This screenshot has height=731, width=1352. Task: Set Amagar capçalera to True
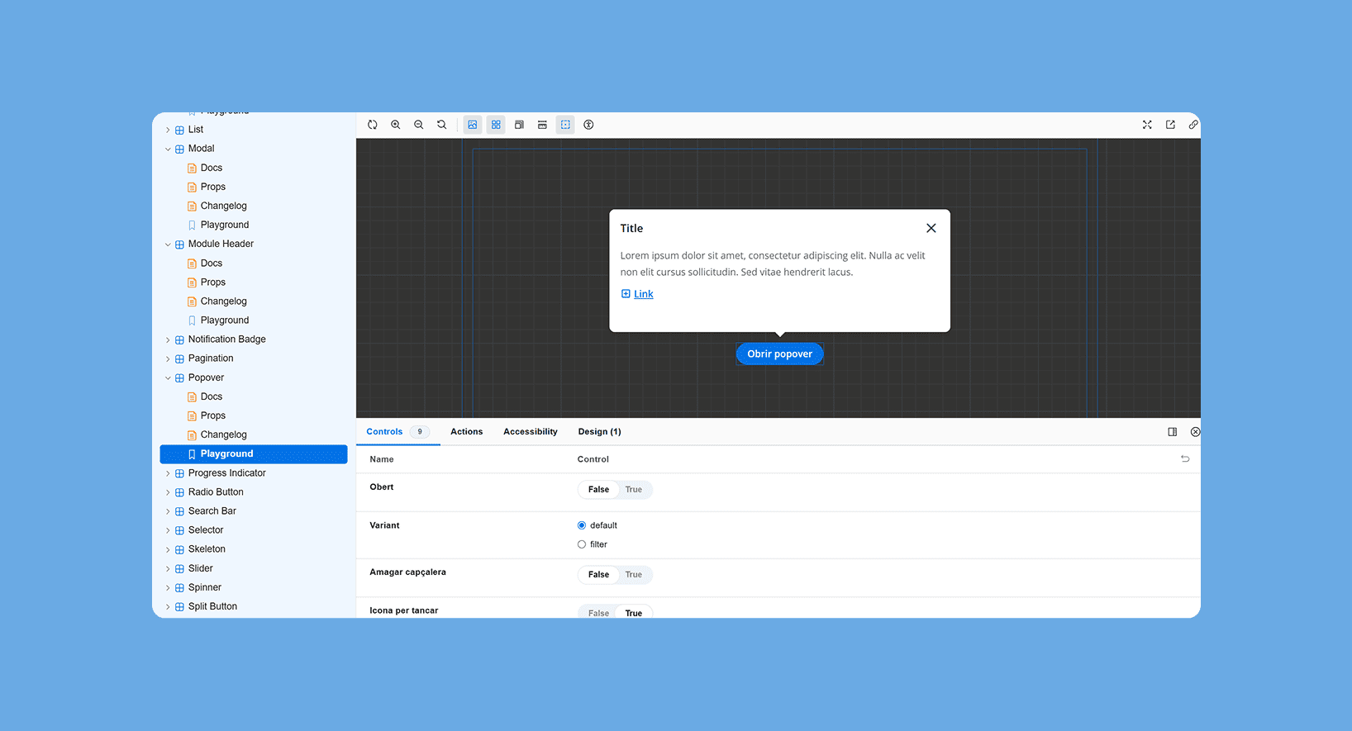[634, 575]
